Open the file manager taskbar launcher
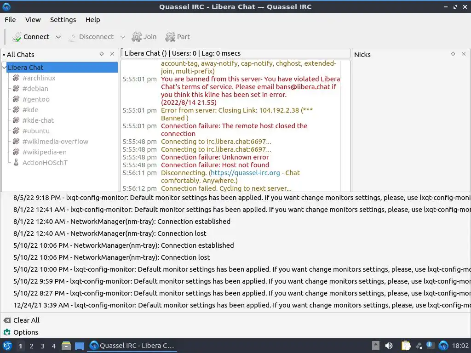Screen dimensions: 471x353 pyautogui.click(x=66, y=346)
